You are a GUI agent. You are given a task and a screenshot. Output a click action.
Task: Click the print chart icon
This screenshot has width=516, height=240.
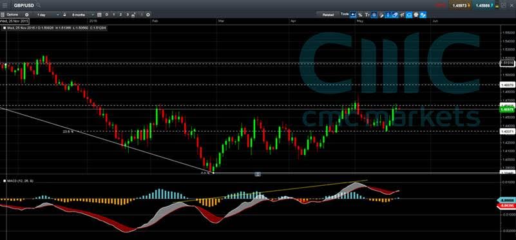416,15
